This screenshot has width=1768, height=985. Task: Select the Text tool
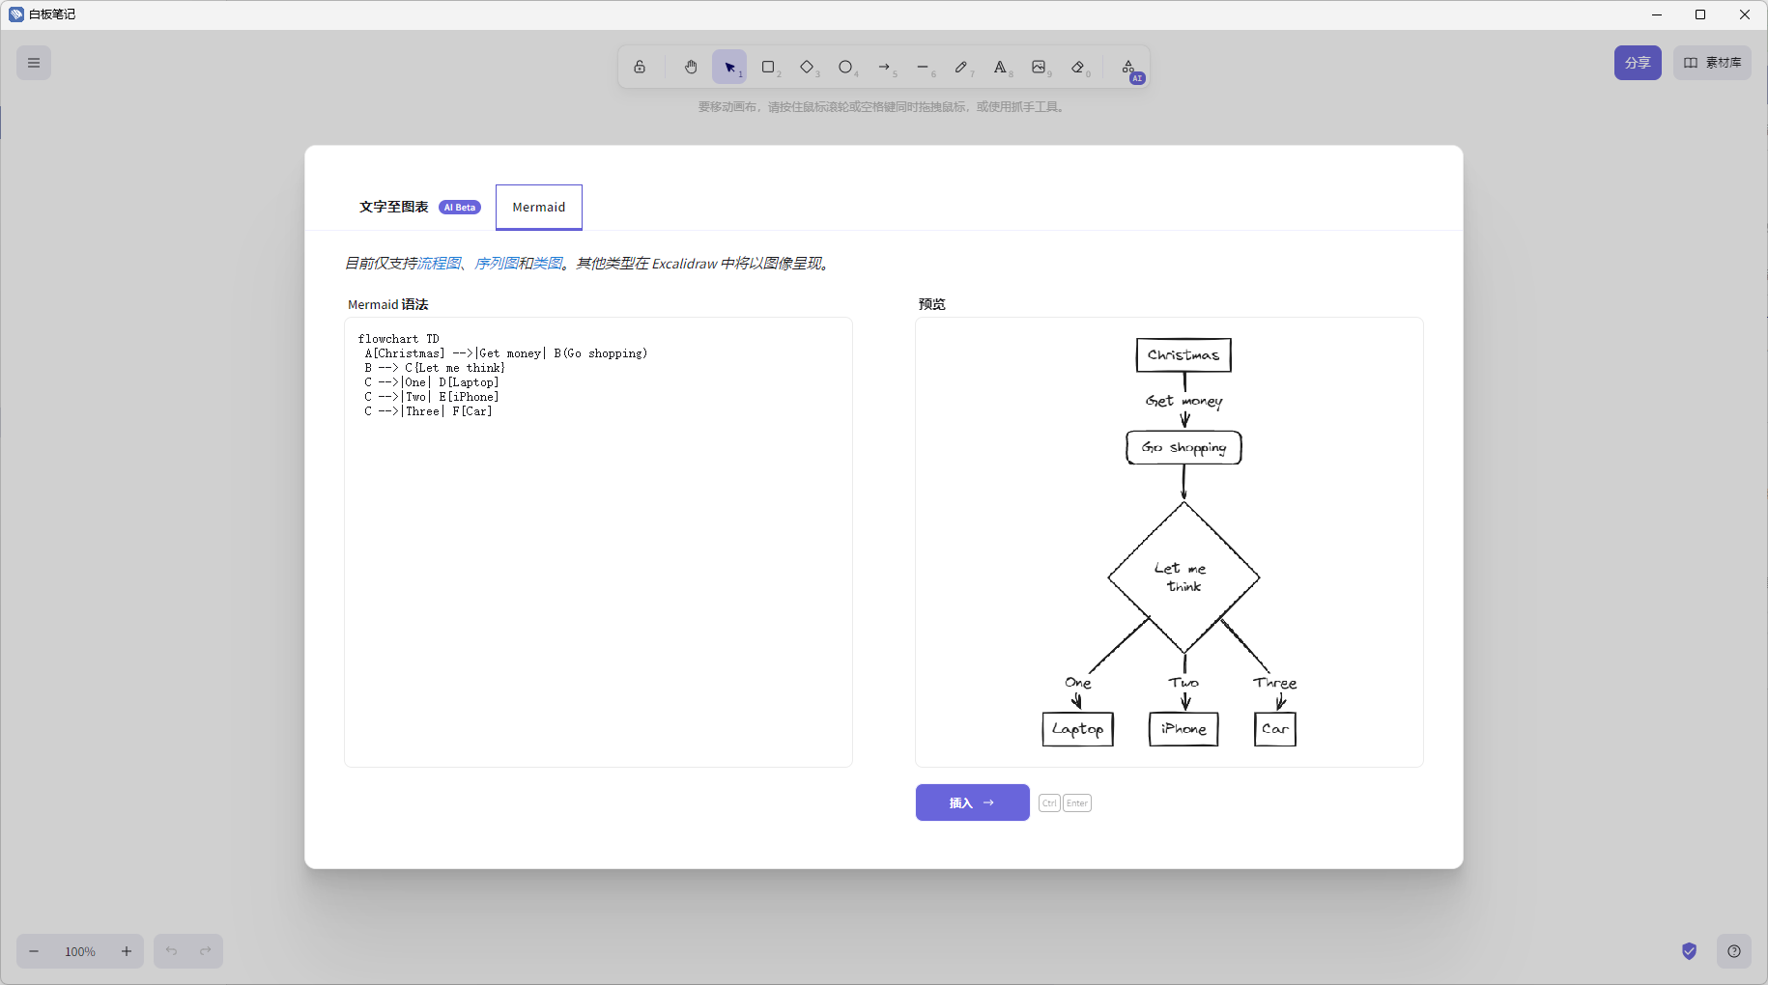click(1000, 67)
